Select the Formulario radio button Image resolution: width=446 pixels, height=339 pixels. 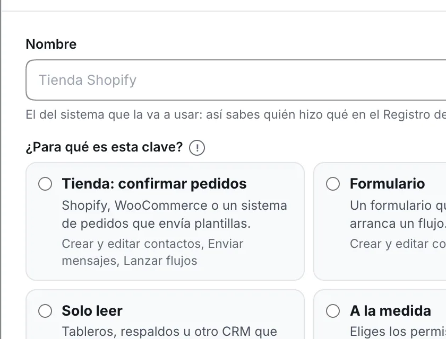[333, 184]
